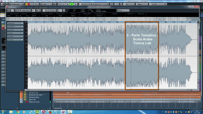Viewport: 203px width, 114px height.
Task: Open the Trasporto menu
Action: point(43,1)
